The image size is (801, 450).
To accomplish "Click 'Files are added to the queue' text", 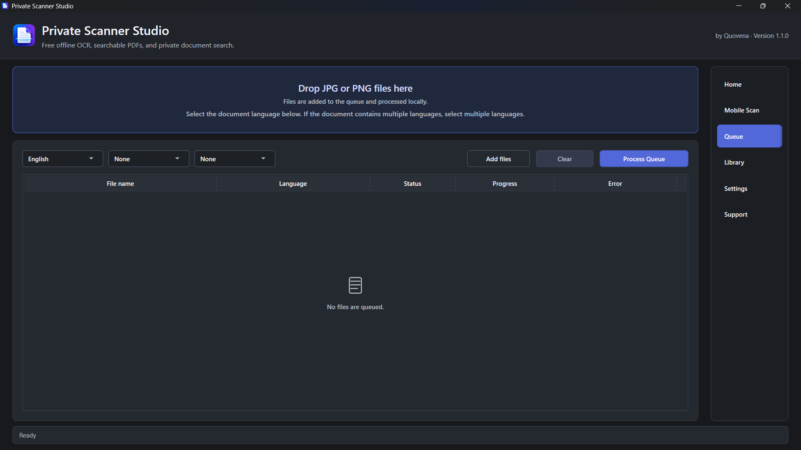I will pyautogui.click(x=355, y=102).
